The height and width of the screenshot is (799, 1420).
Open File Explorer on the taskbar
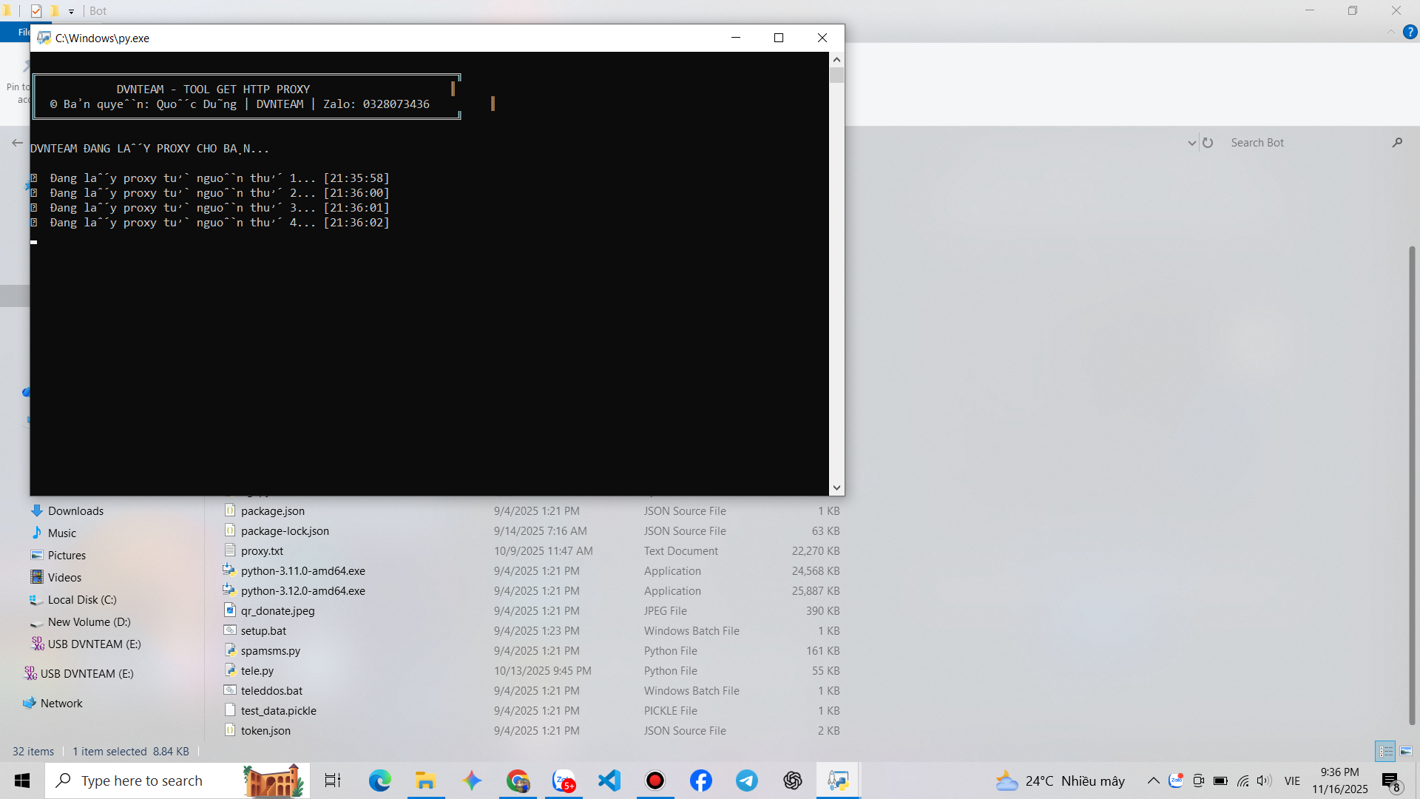pyautogui.click(x=425, y=781)
